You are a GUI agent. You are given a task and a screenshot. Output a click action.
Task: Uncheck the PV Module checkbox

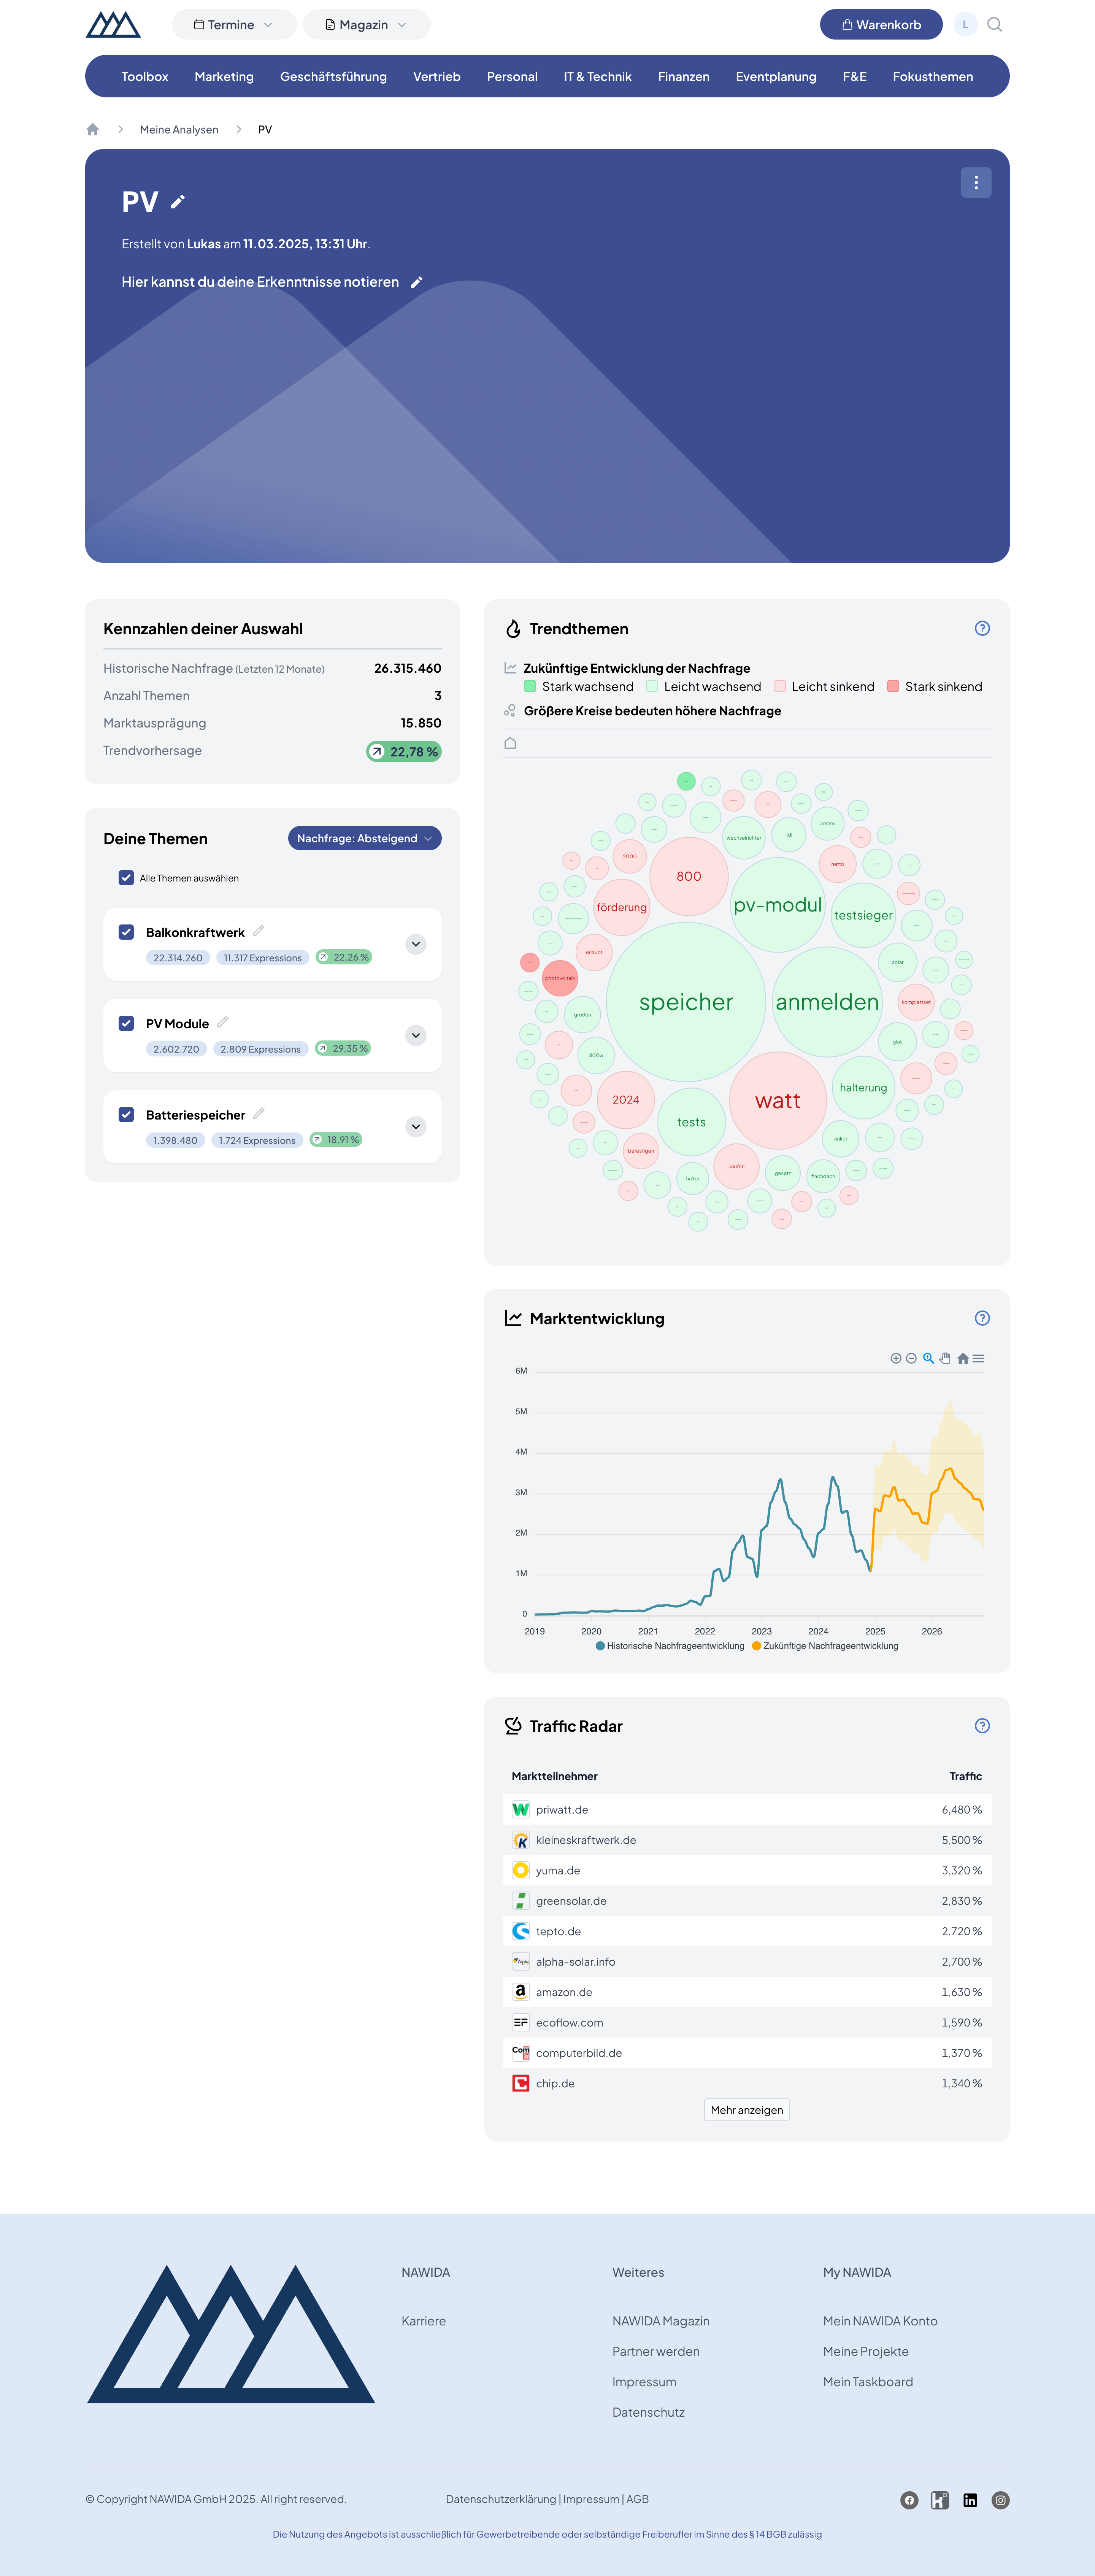[126, 1023]
